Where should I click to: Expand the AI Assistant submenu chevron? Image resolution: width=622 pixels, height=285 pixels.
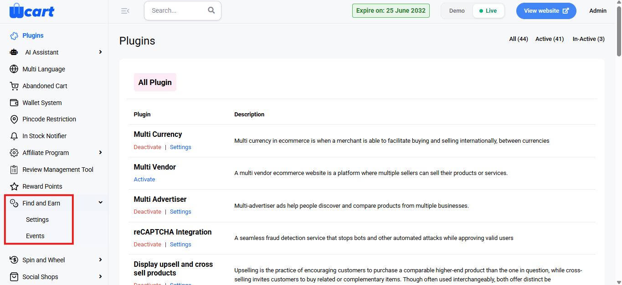[x=100, y=52]
